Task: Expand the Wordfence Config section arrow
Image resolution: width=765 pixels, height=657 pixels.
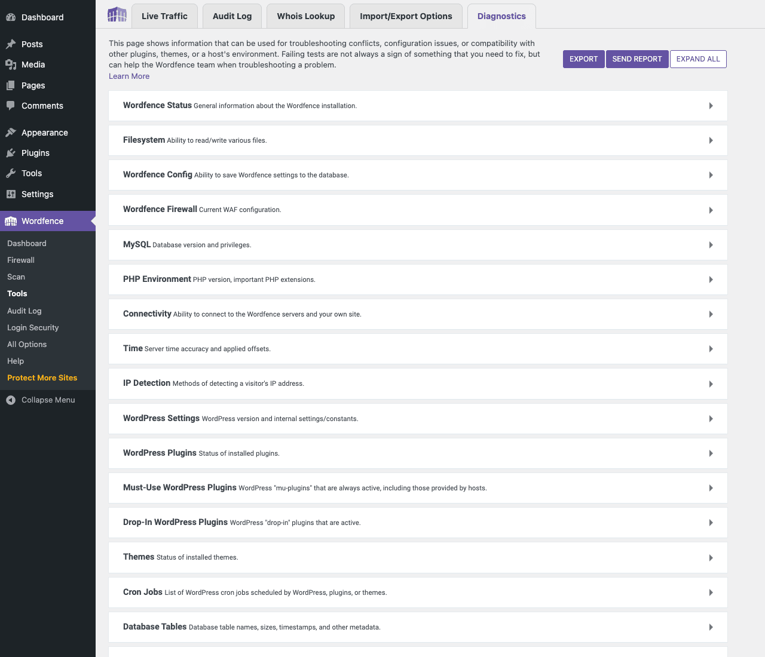Action: (711, 175)
